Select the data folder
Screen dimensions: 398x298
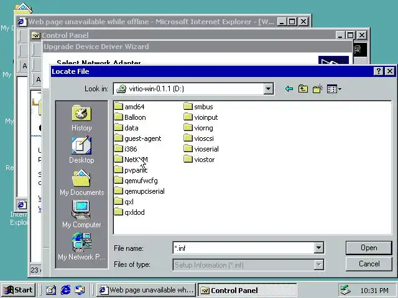(126, 128)
